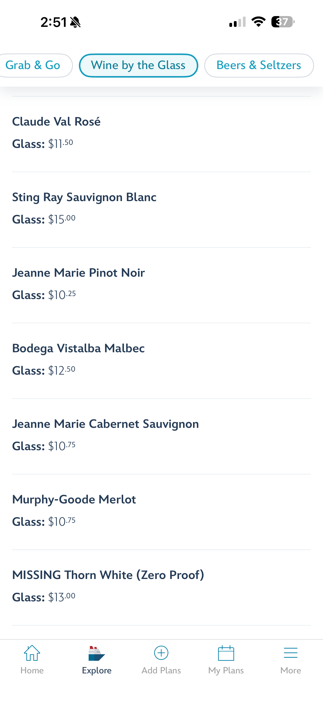Select Claude Val Rosé item
This screenshot has width=323, height=702.
161,134
